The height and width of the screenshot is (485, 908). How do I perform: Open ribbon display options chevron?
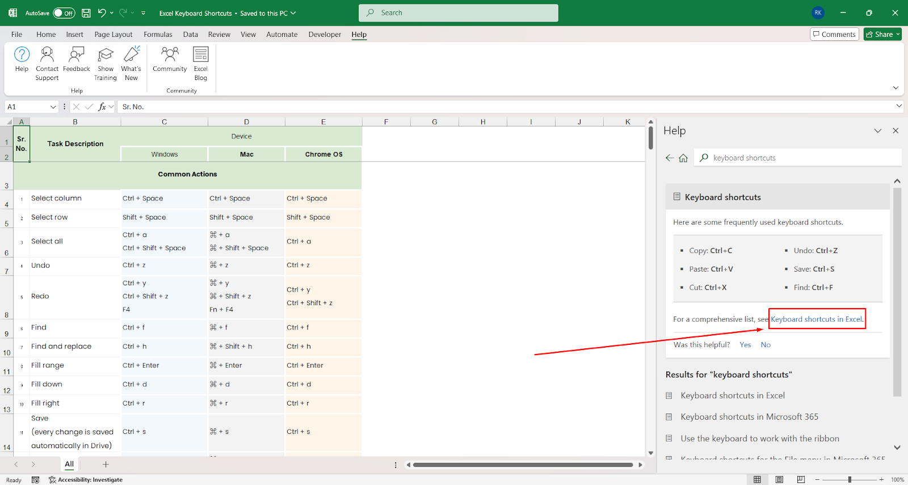[896, 87]
